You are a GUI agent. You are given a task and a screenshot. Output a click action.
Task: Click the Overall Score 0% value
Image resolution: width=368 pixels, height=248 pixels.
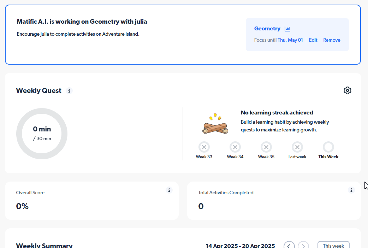coord(22,206)
